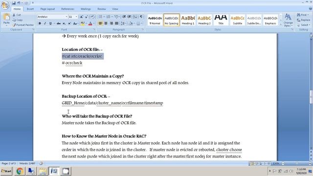Apply the Emphasis style
Screen dimensions: 313x176
pos(270,20)
